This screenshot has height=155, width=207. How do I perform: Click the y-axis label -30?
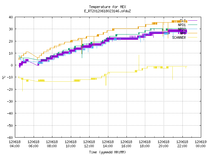pyautogui.click(x=10, y=101)
